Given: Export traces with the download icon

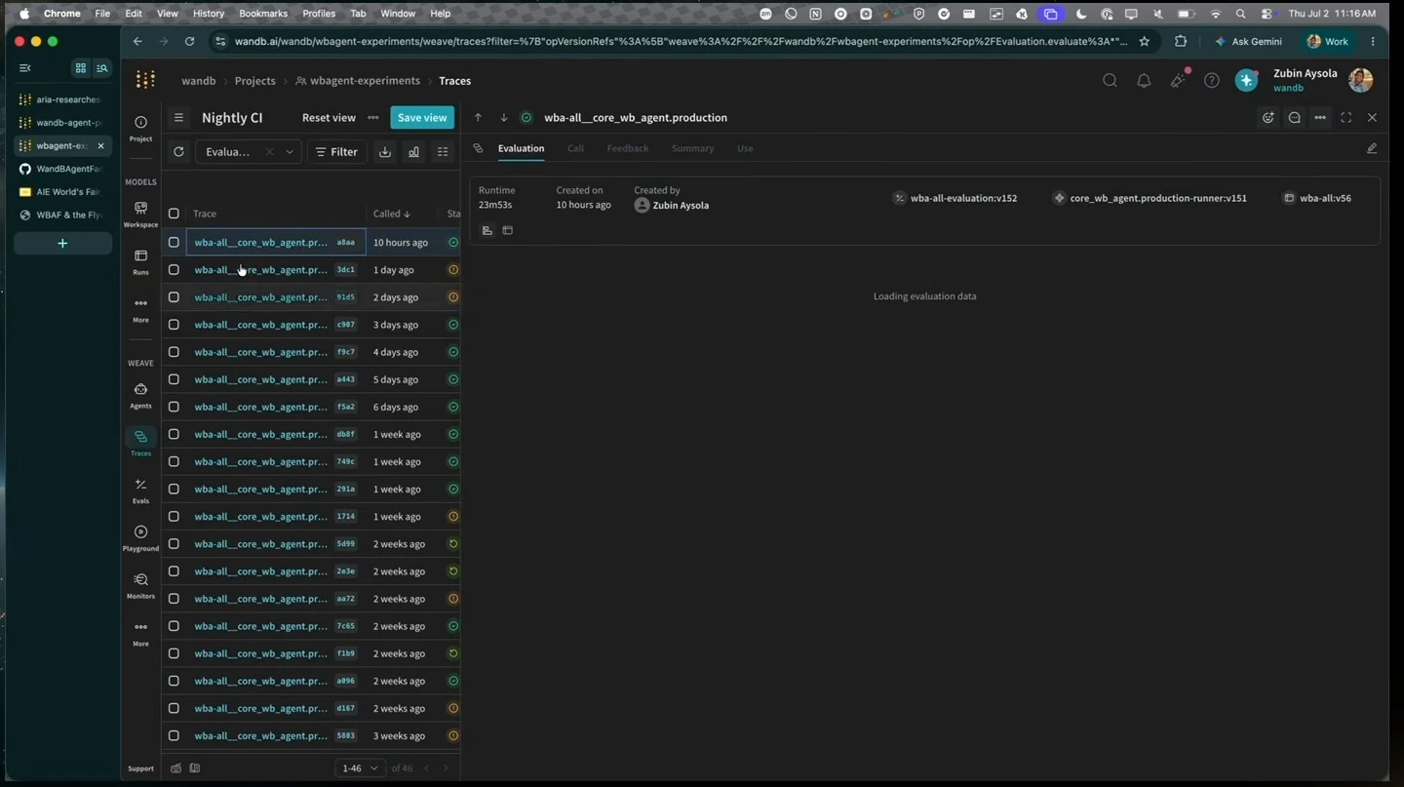Looking at the screenshot, I should pos(385,152).
